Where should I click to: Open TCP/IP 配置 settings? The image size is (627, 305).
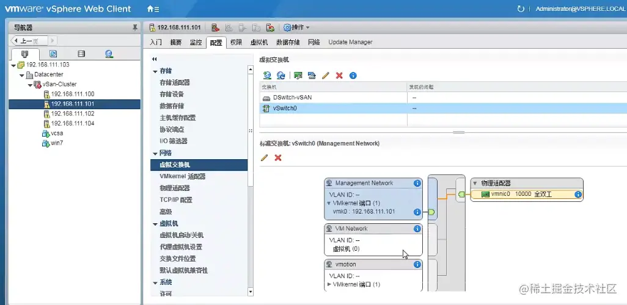click(176, 200)
